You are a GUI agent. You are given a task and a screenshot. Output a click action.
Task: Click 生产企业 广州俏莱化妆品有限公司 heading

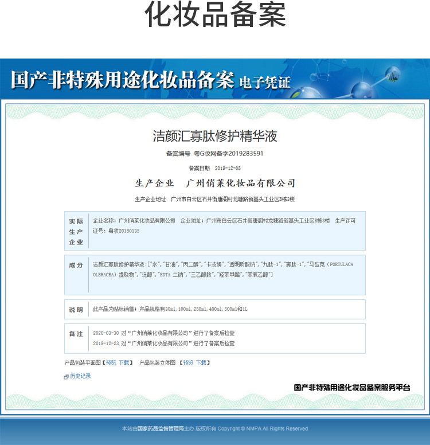pos(215,183)
